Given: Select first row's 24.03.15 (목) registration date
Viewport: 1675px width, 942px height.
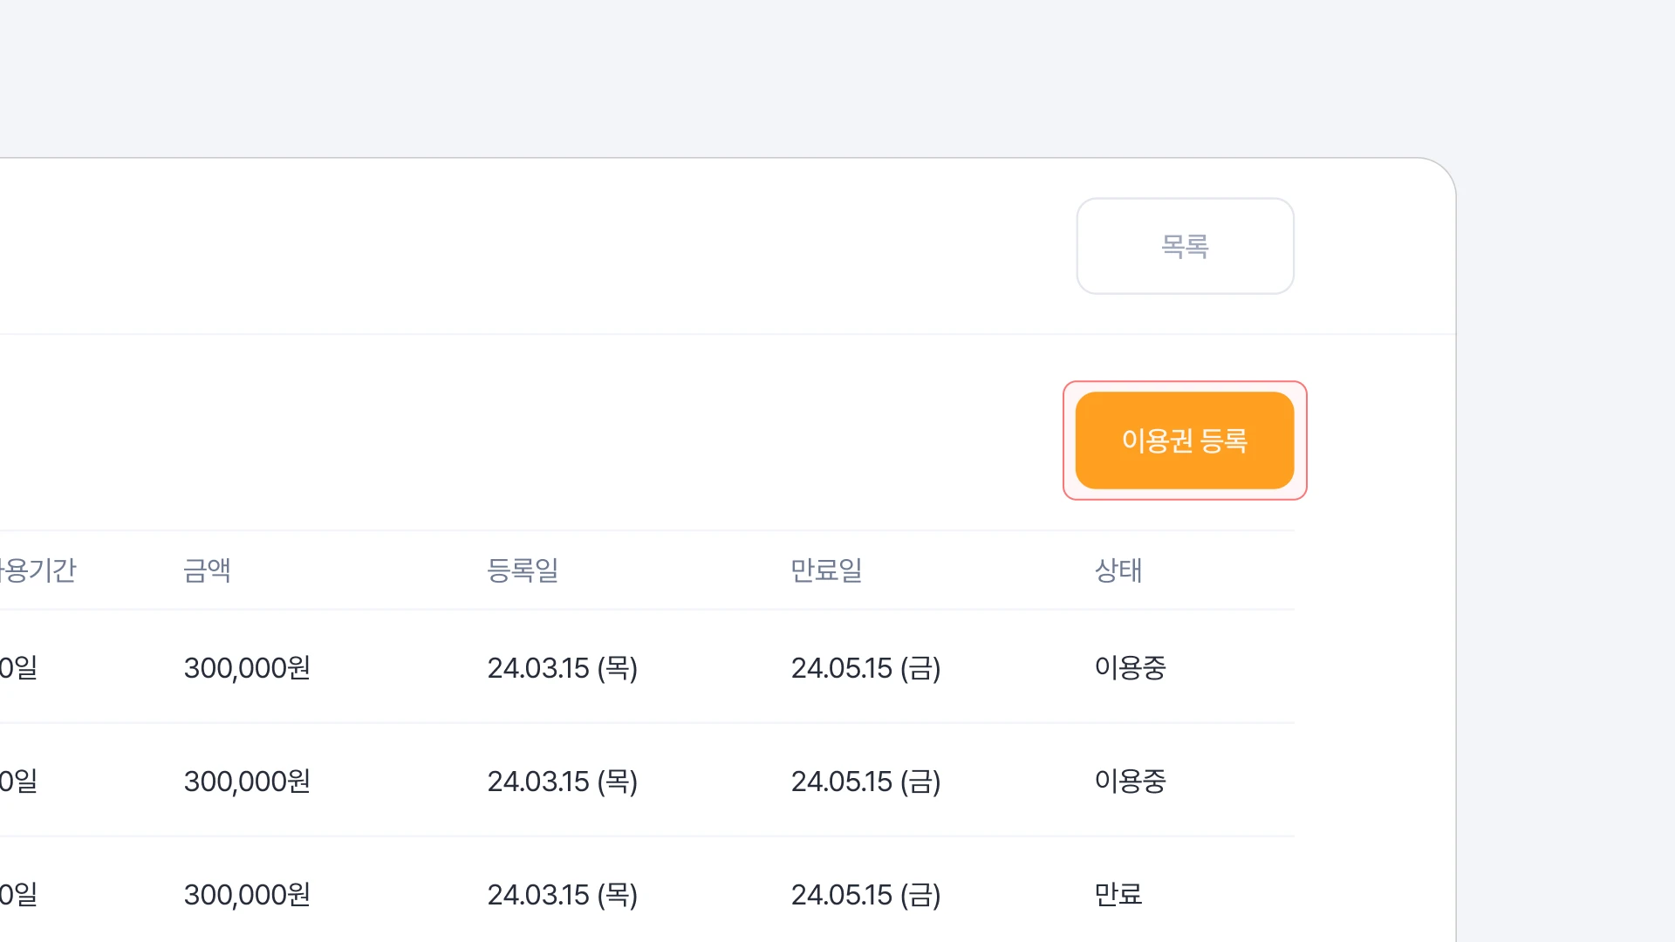Looking at the screenshot, I should 563,668.
